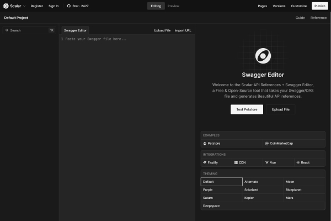Click the React integration logo icon
The image size is (331, 221).
pyautogui.click(x=298, y=162)
